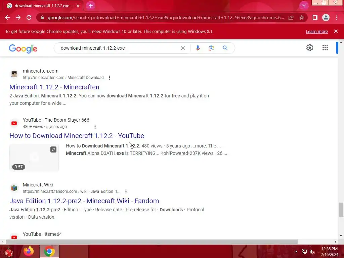
Task: Click YouTube · Itsme64 label
Action: 42,234
